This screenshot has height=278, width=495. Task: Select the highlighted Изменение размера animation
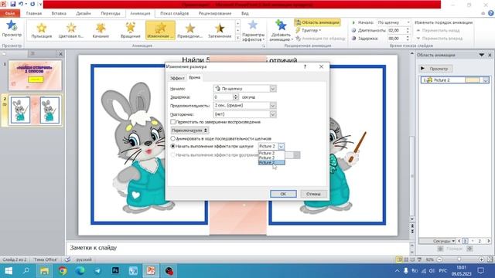(160, 31)
